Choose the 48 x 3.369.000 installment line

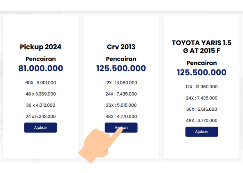point(40,94)
